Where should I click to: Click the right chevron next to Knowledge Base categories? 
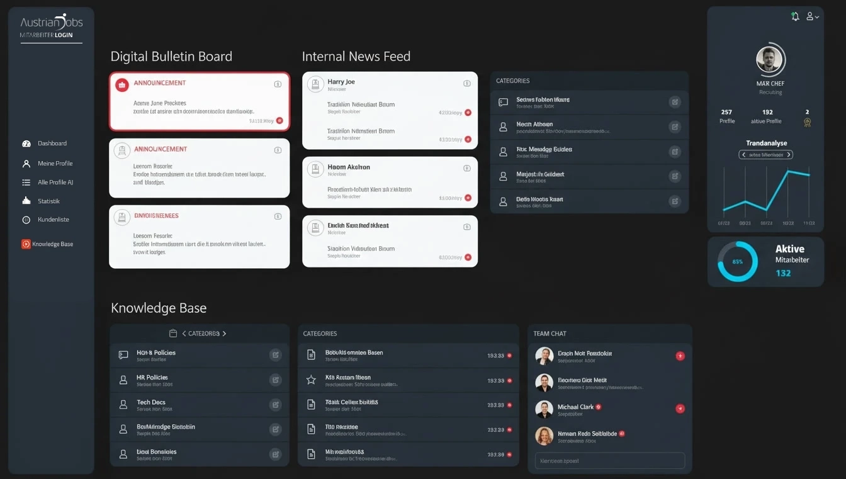[x=224, y=334]
